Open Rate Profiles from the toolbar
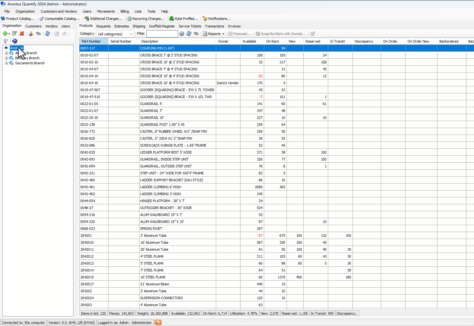This screenshot has width=474, height=326. click(x=183, y=19)
